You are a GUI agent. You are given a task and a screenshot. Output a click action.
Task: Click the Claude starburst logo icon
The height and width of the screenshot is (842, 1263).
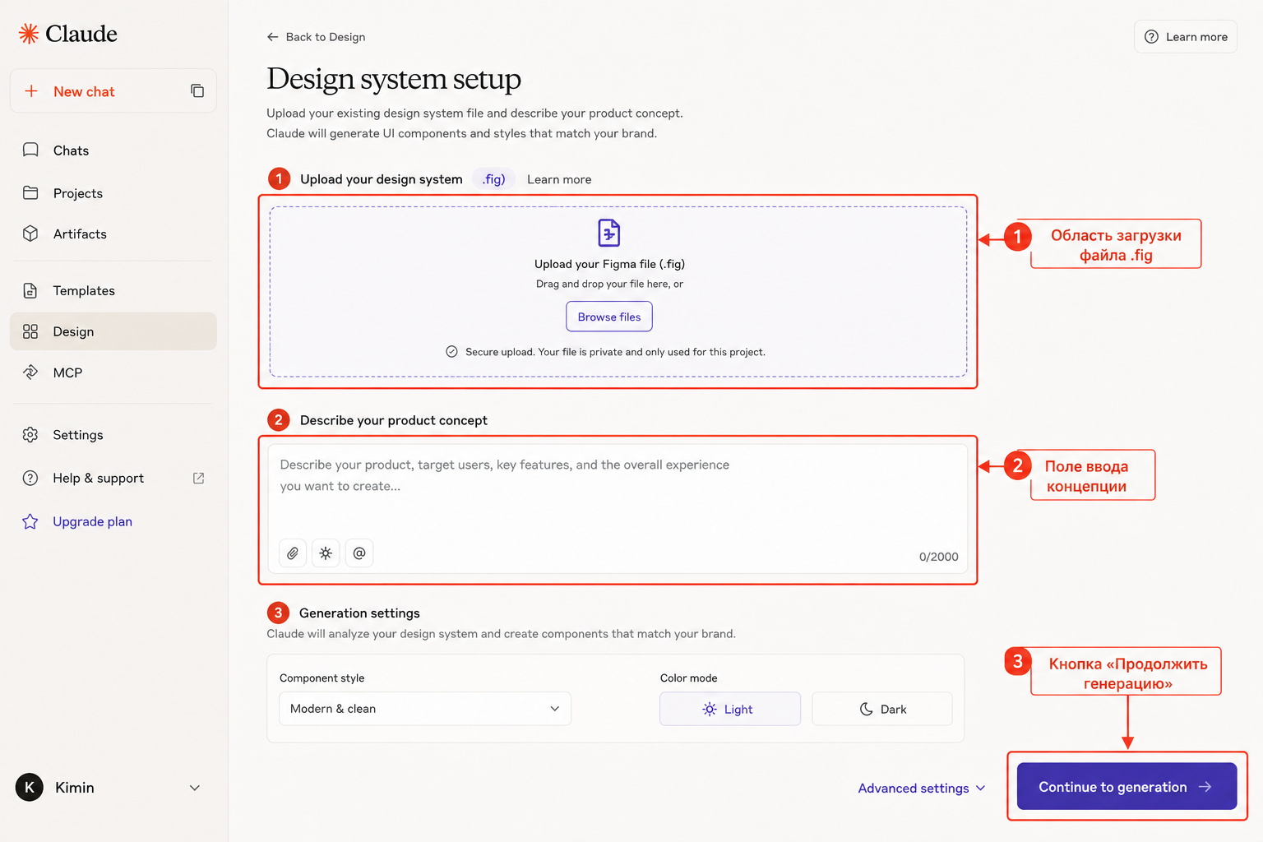click(x=29, y=34)
